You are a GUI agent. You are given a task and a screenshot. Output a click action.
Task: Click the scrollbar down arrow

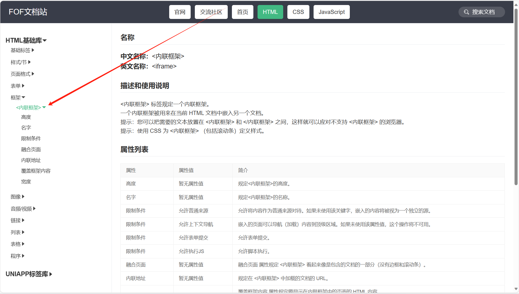click(x=516, y=289)
